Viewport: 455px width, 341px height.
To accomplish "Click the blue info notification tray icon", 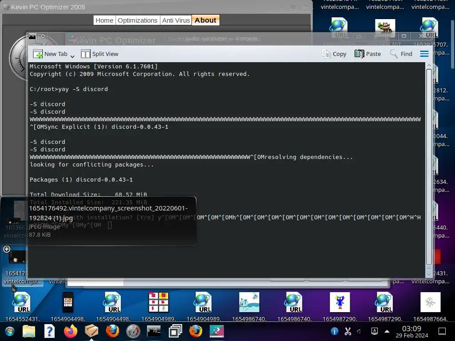I will click(x=334, y=331).
